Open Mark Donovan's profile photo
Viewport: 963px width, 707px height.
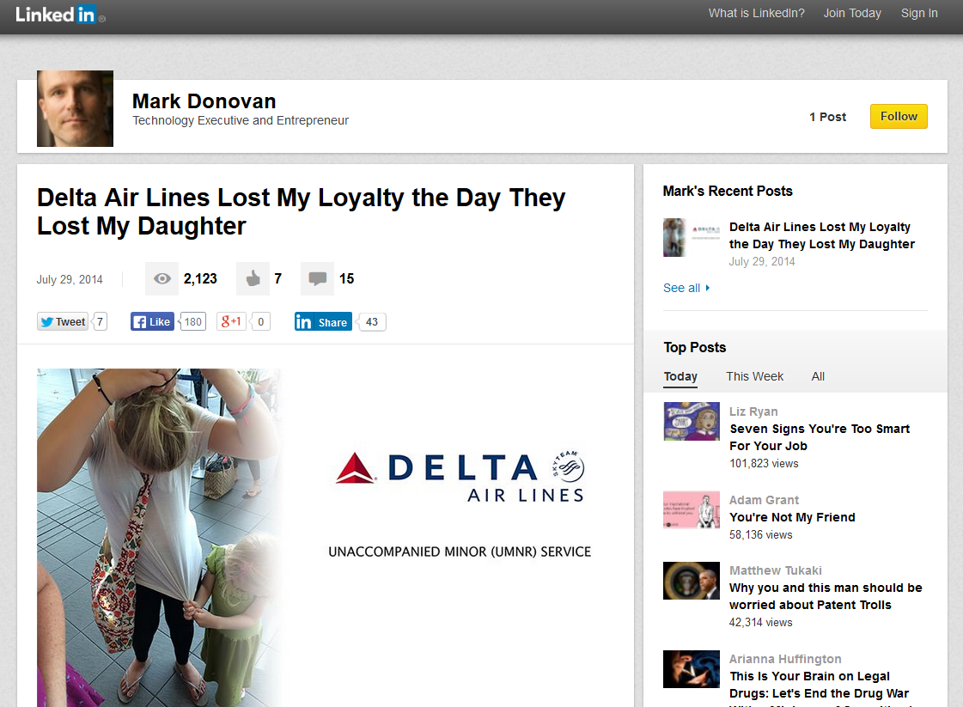coord(76,109)
